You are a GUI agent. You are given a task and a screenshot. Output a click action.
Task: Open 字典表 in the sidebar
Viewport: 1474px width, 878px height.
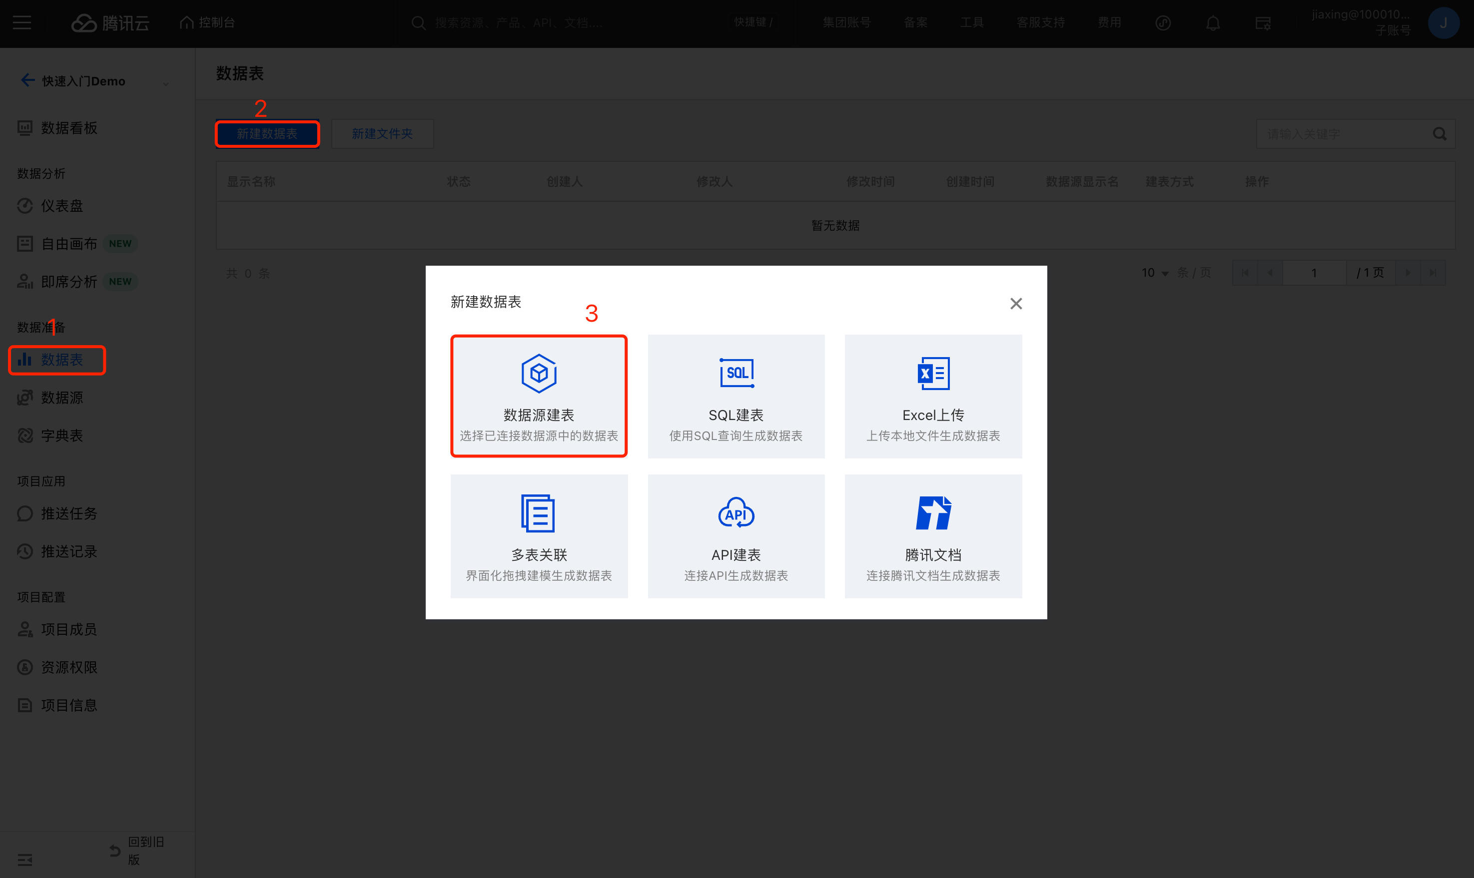click(50, 436)
